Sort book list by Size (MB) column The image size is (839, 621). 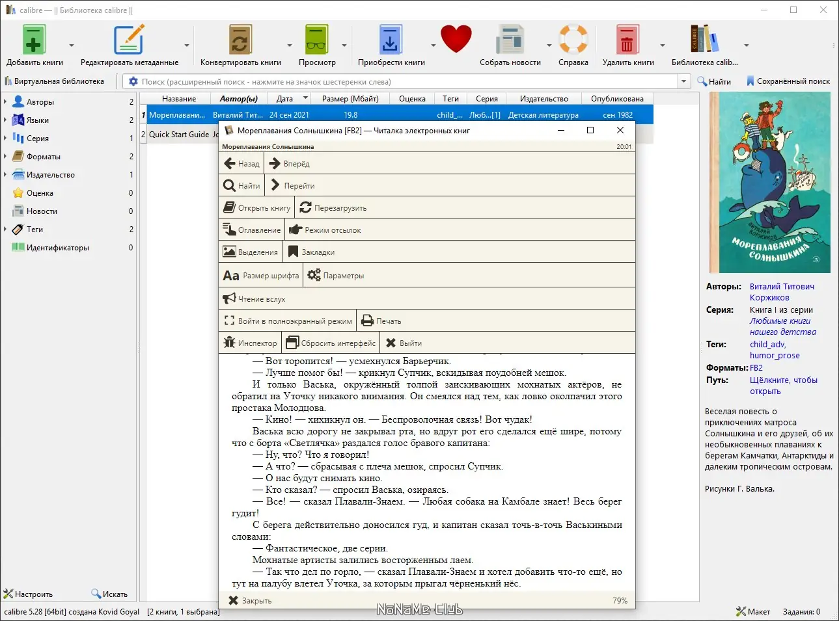pyautogui.click(x=350, y=99)
